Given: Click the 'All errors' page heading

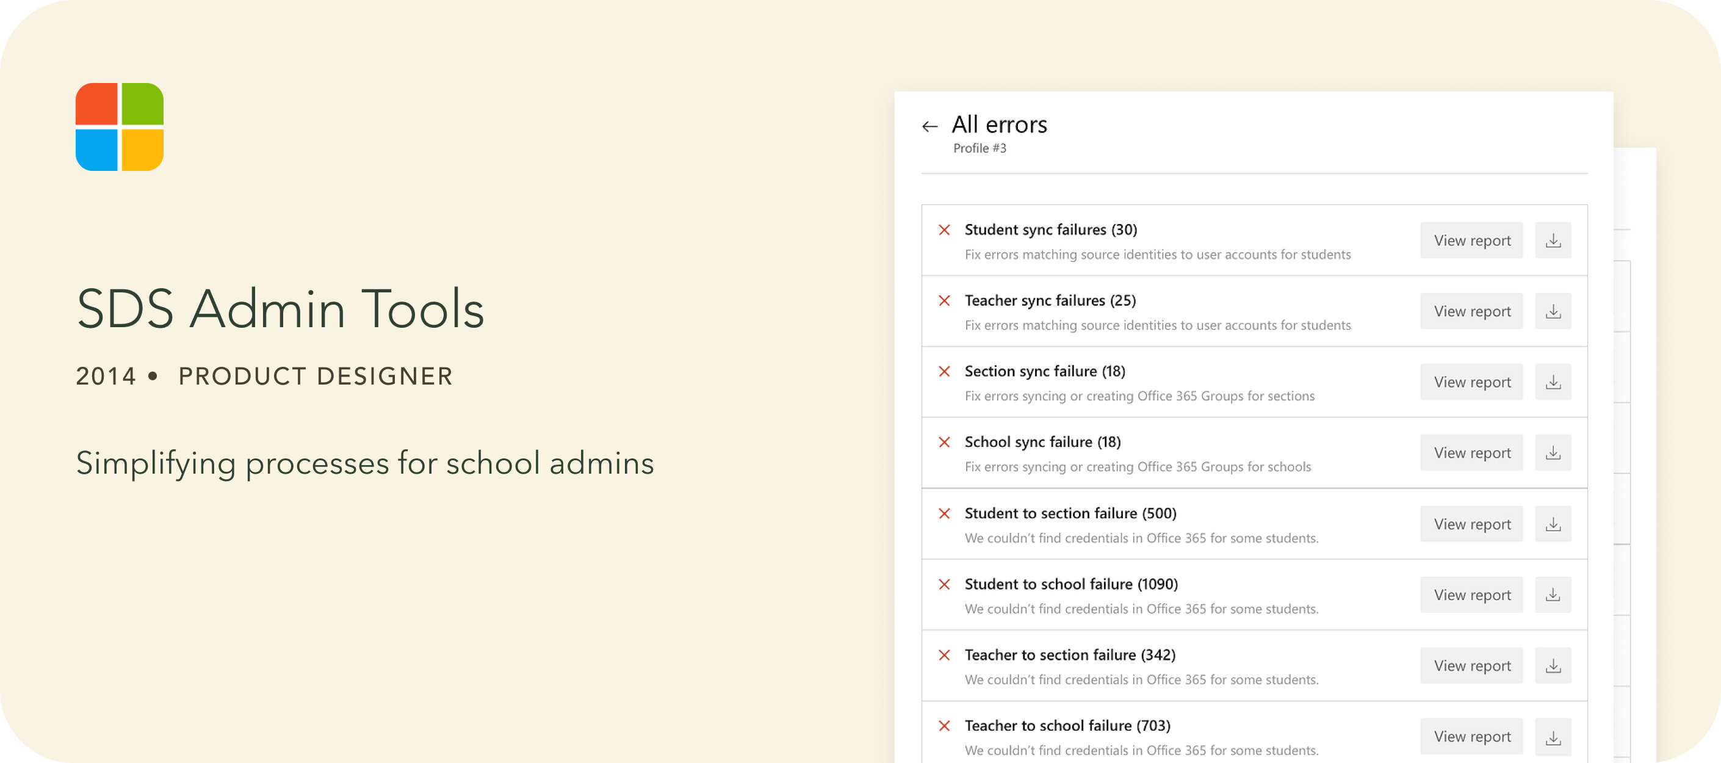Looking at the screenshot, I should coord(1000,125).
